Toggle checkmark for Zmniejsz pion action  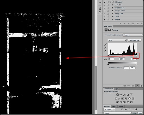[105, 13]
